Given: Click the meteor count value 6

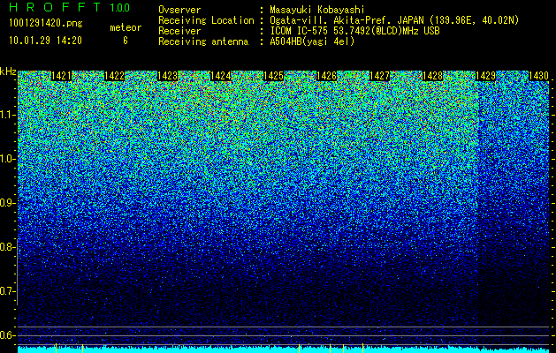Looking at the screenshot, I should coord(126,41).
